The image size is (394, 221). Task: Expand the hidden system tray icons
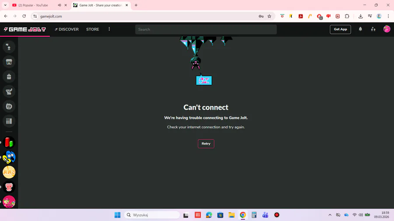(x=330, y=215)
